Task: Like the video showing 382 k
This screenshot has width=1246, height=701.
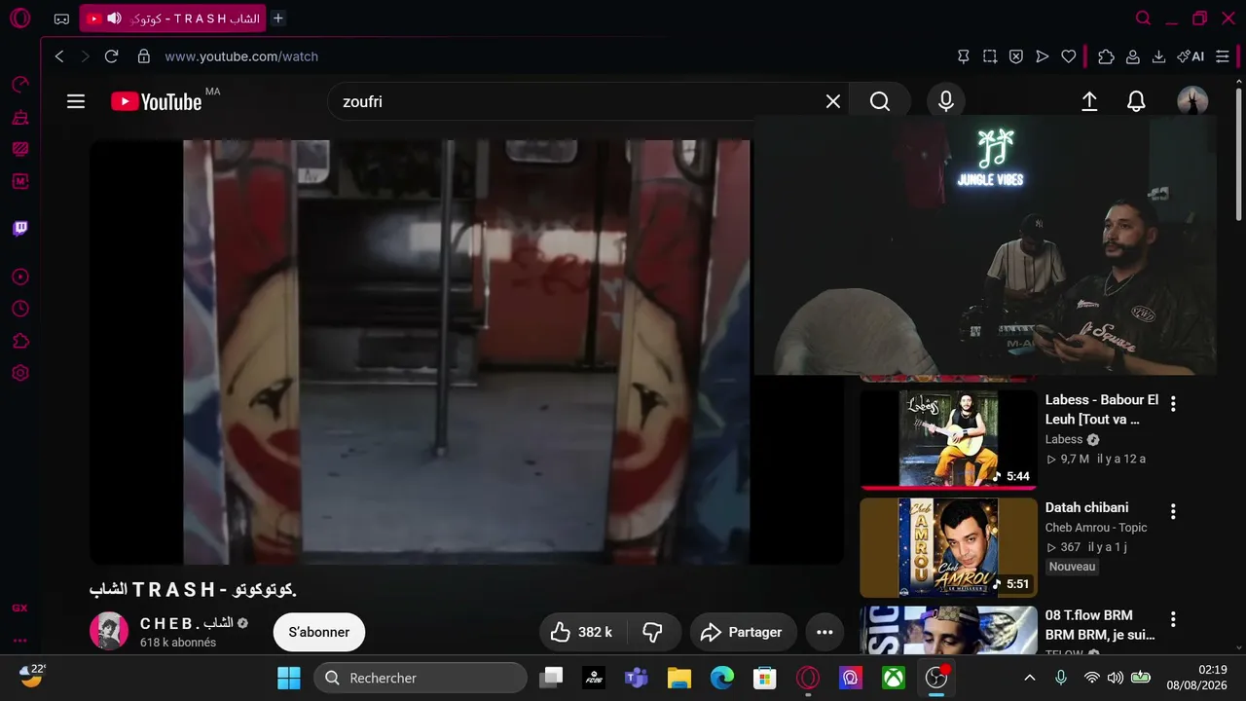Action: 582,632
